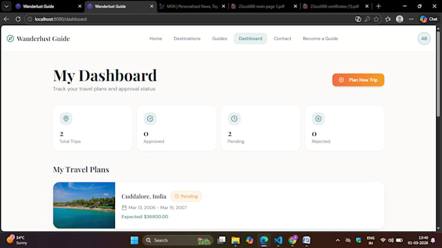Open the Destinations nav item
The height and width of the screenshot is (248, 442).
point(187,38)
